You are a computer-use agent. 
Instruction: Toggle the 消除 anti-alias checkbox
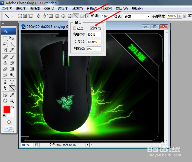click(x=184, y=16)
